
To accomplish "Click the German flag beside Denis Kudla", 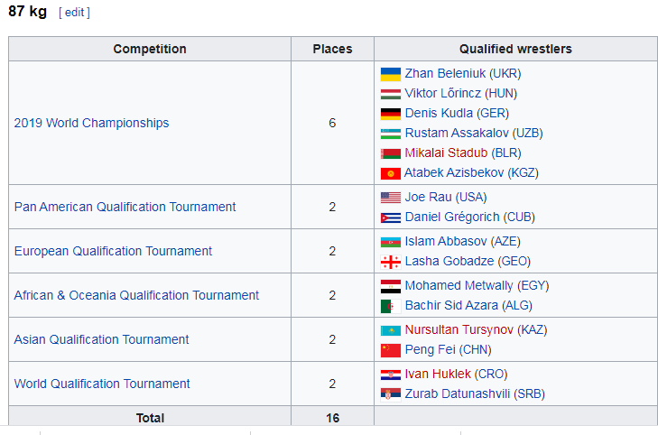I will 390,114.
